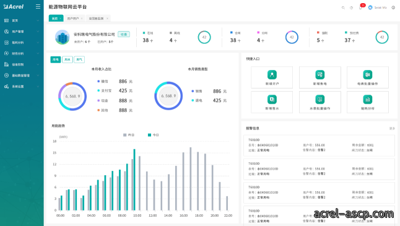Click the clock icon in the header
Image resolution: width=400 pixels, height=226 pixels.
(351, 7)
